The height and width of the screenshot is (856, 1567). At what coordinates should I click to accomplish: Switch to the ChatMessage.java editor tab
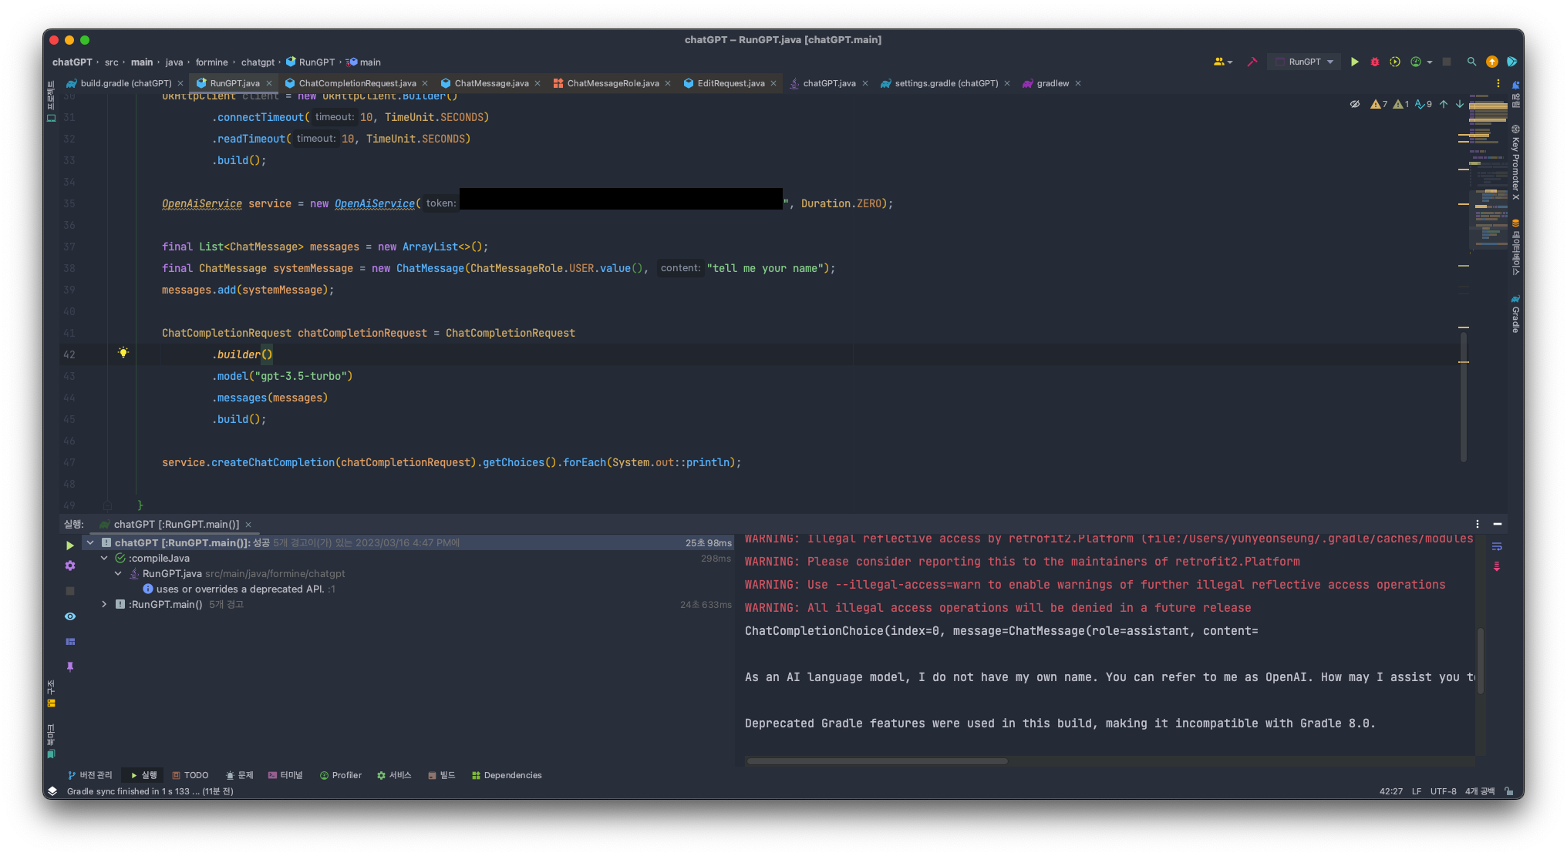[490, 83]
